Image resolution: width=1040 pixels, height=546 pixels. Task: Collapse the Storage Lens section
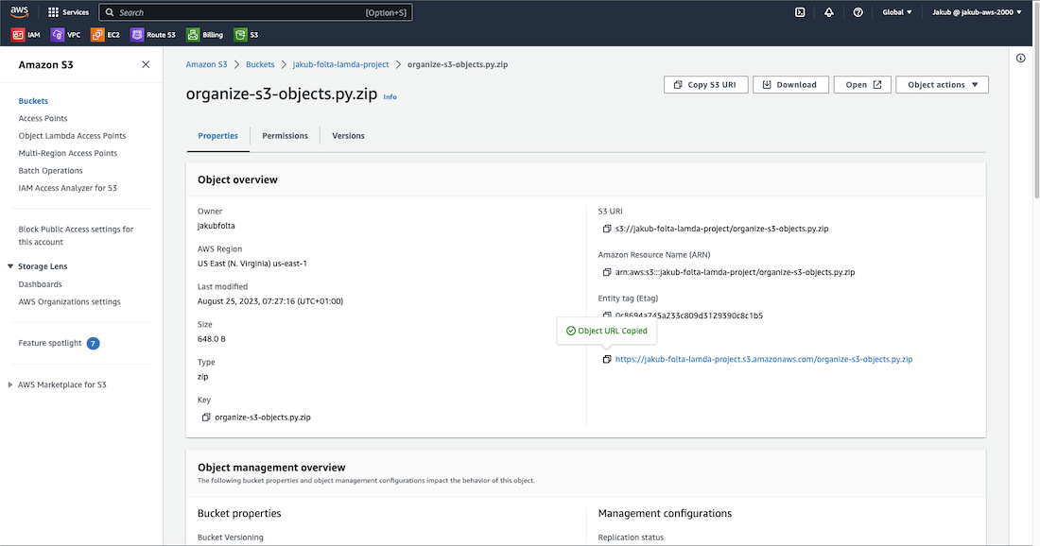coord(10,266)
